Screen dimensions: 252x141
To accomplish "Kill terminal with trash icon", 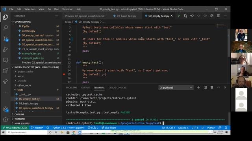I will coord(212,87).
